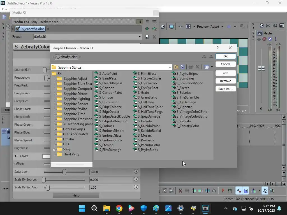Viewport: 287px width, 215px height.
Task: Click the Plug-In Chain icon in Media FX window
Action: 147,29
